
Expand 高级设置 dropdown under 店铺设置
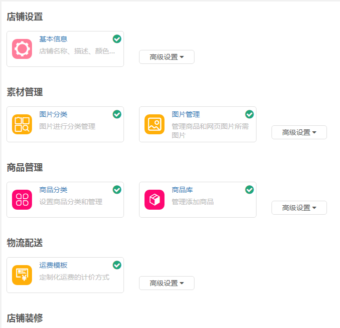tap(166, 57)
